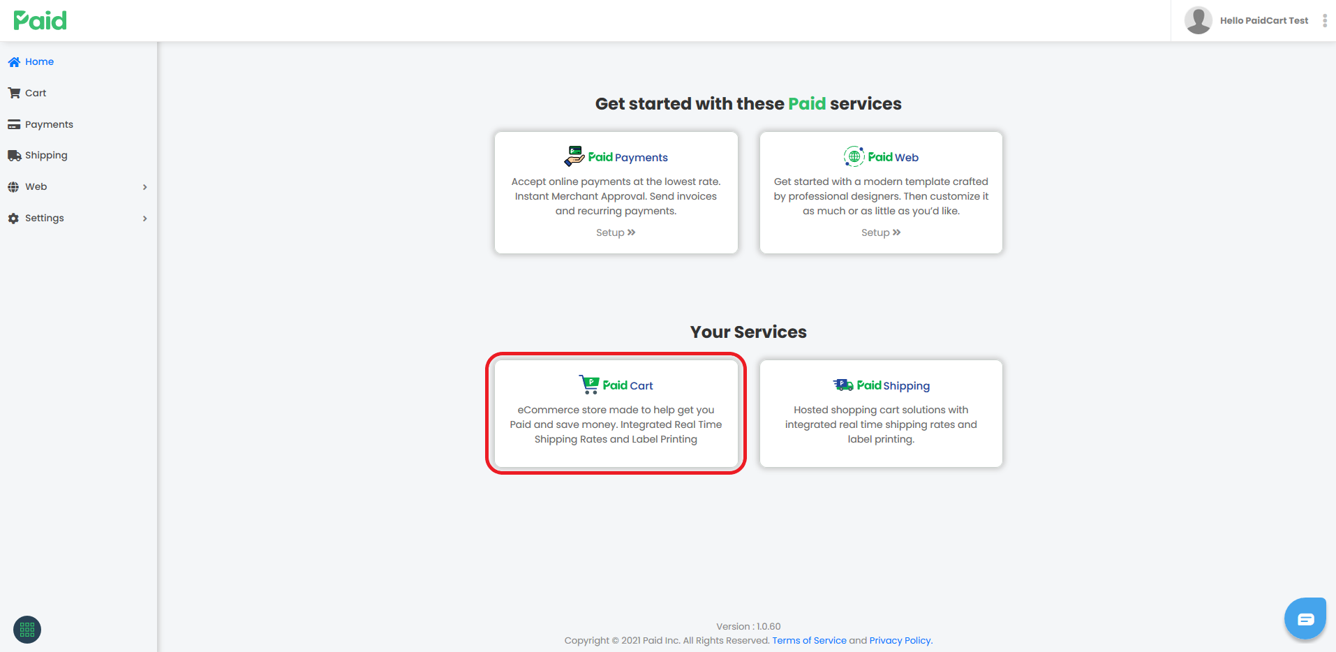The width and height of the screenshot is (1336, 652).
Task: Click the Home icon in the sidebar
Action: (x=13, y=61)
